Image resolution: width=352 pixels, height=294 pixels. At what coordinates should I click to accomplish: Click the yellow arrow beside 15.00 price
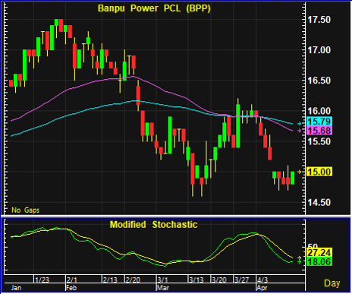[x=300, y=172]
